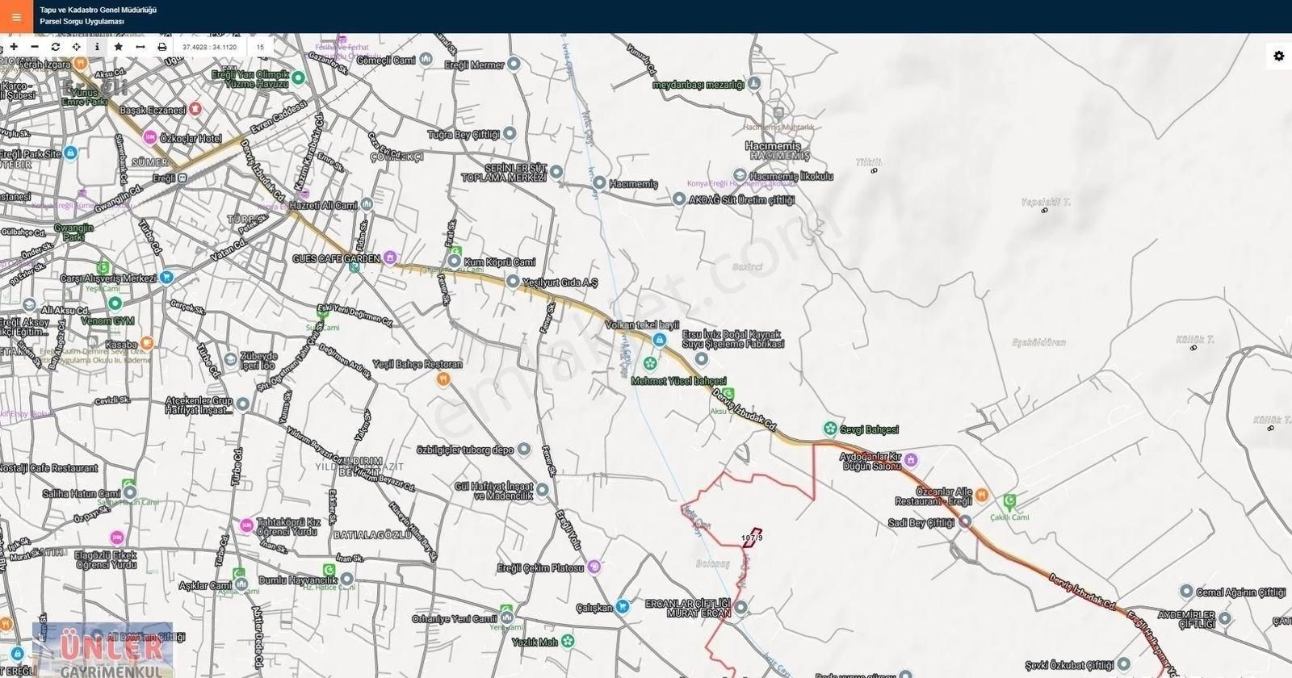Click the Başak Eczanesi pharmacy marker
The height and width of the screenshot is (678, 1292).
tap(195, 109)
